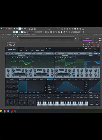Click the plugin picker plug icon

pyautogui.click(x=61, y=32)
